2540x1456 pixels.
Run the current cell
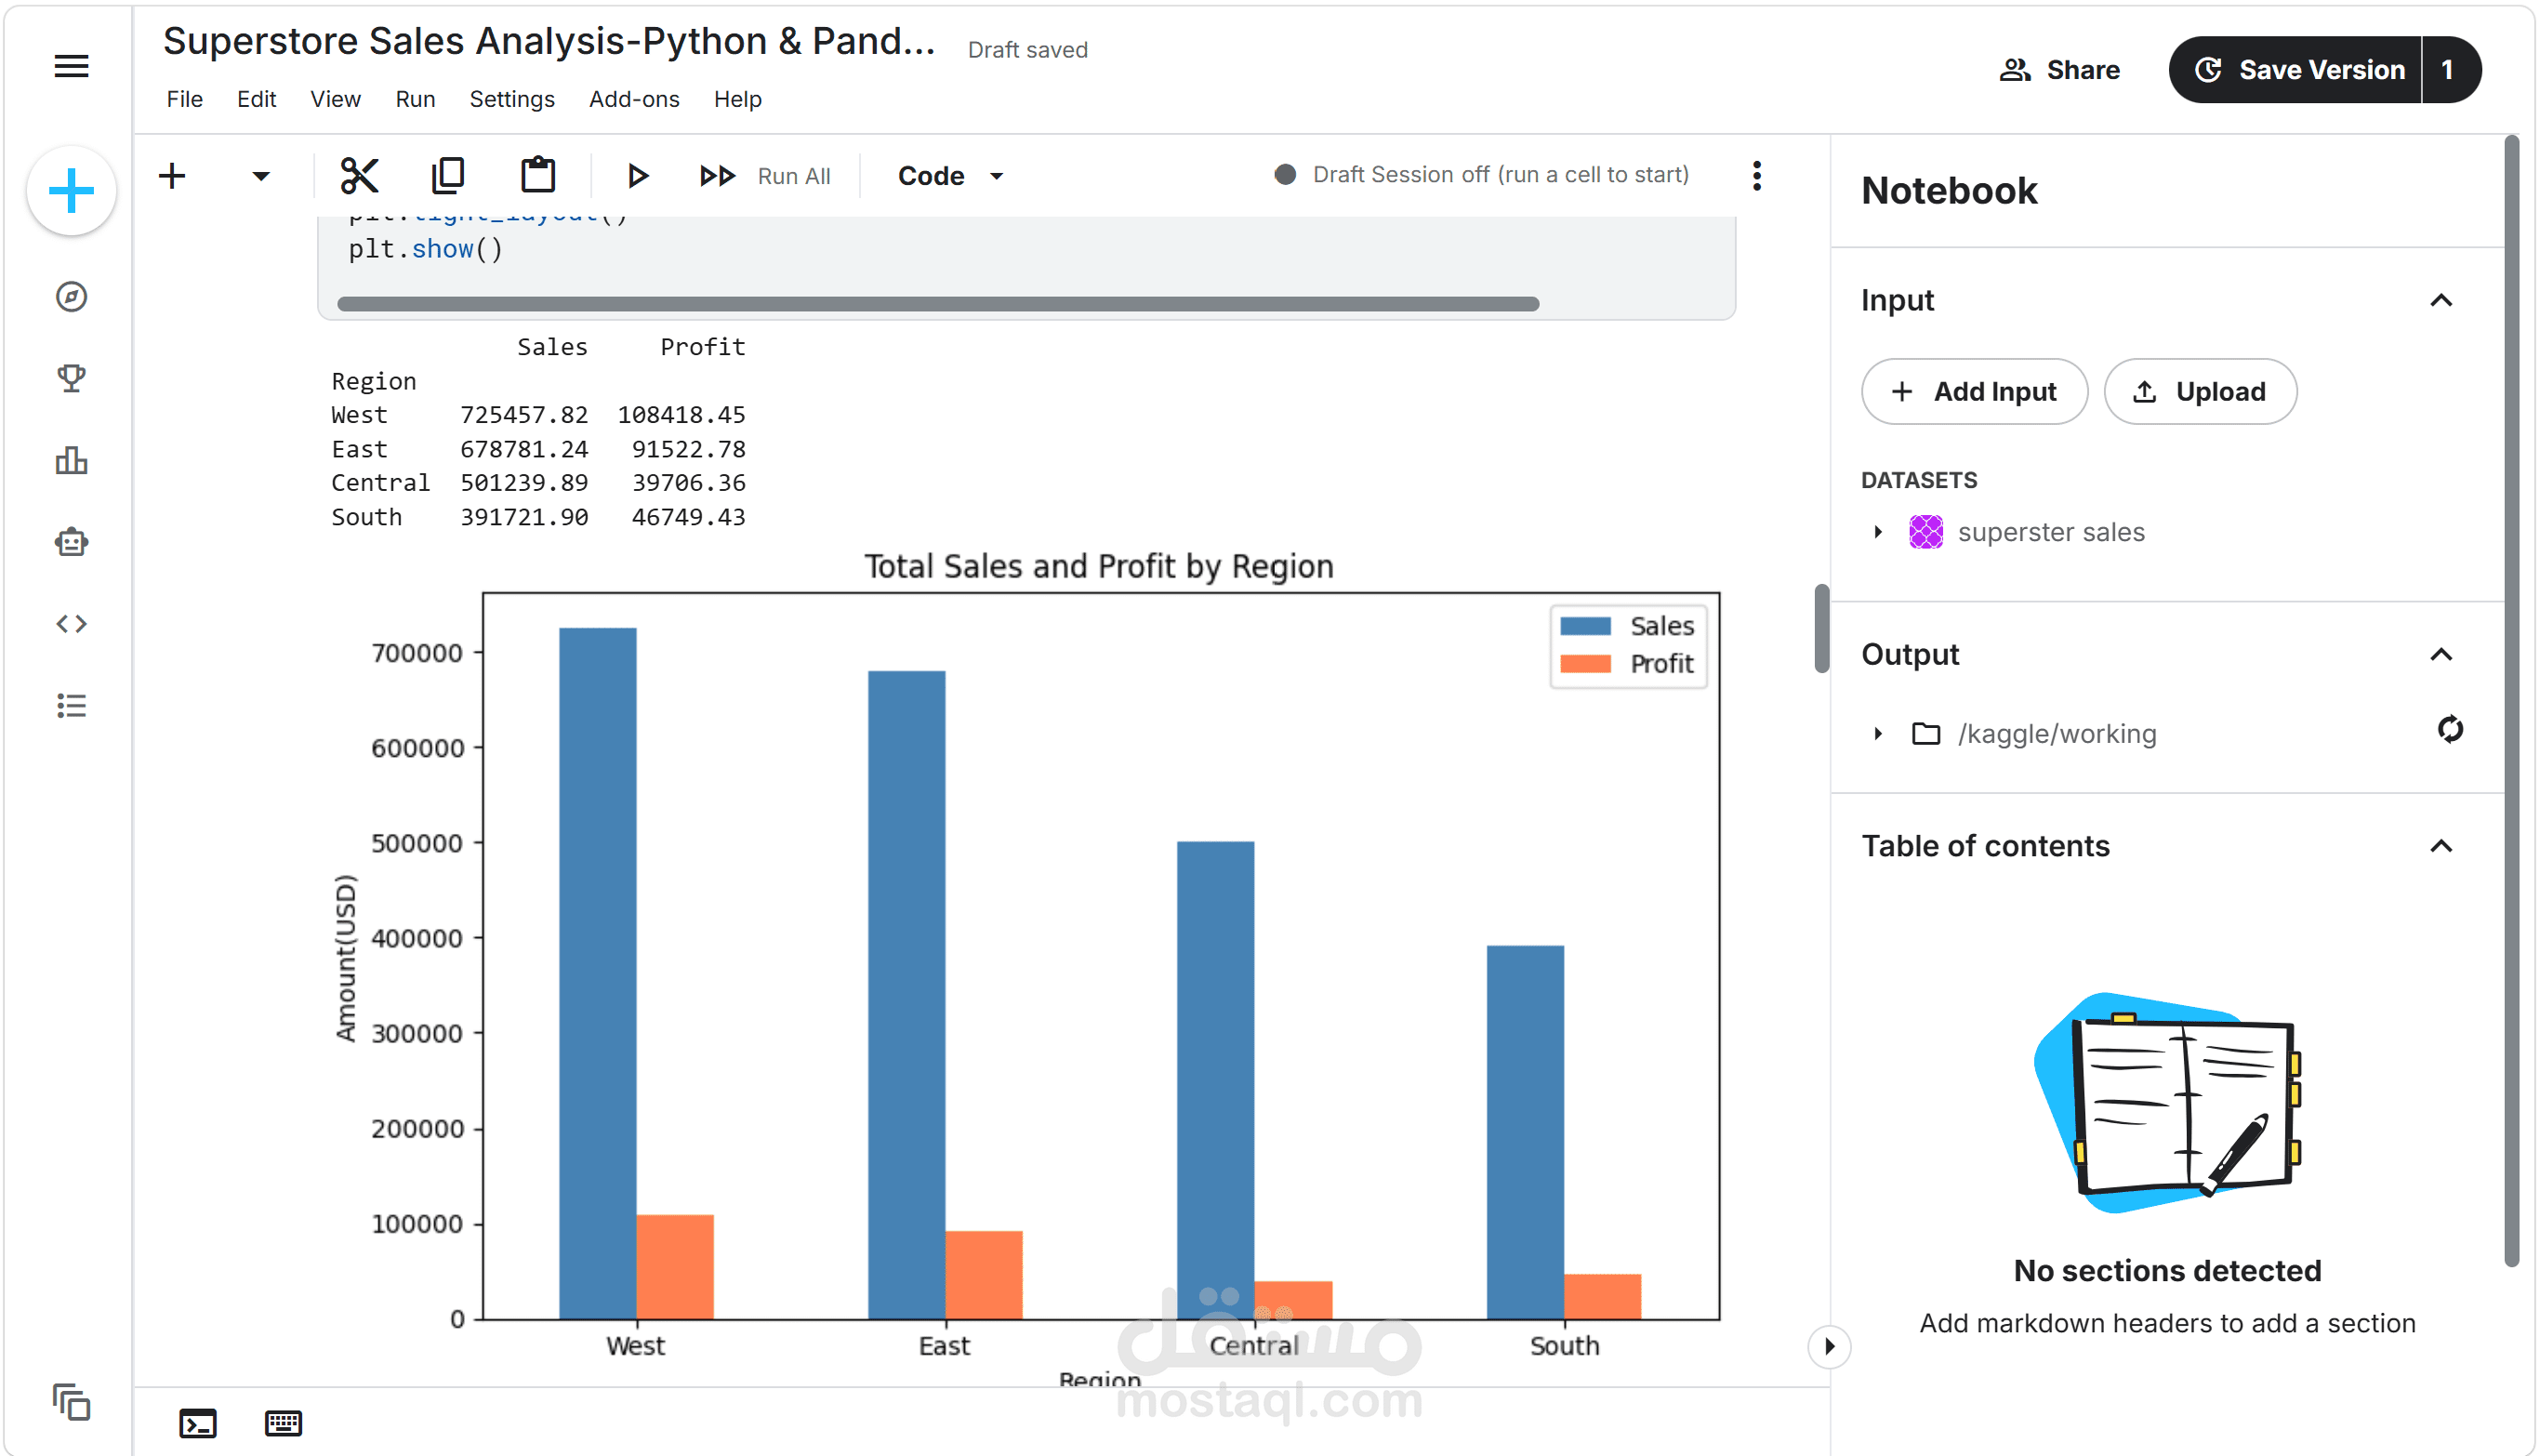point(637,176)
